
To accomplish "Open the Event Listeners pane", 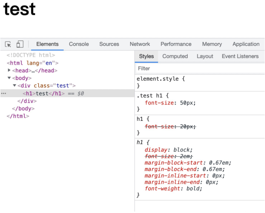I will pos(240,56).
